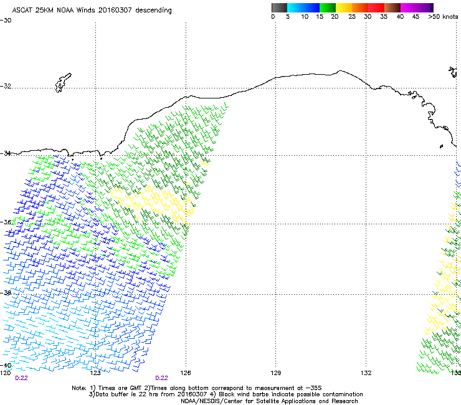Click the legend scale label '10'
The image size is (461, 405).
305,17
